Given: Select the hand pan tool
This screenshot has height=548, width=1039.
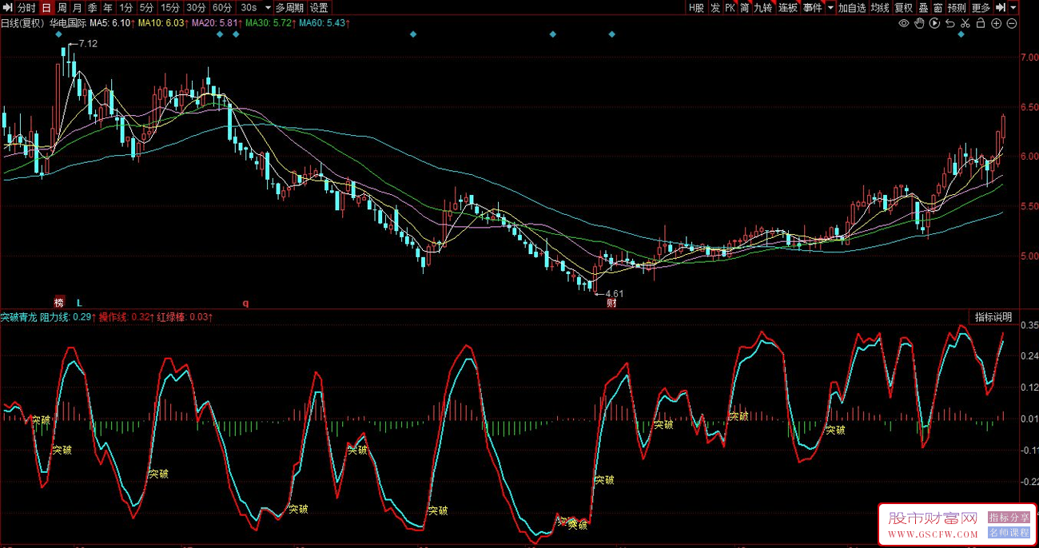Looking at the screenshot, I should tap(919, 23).
